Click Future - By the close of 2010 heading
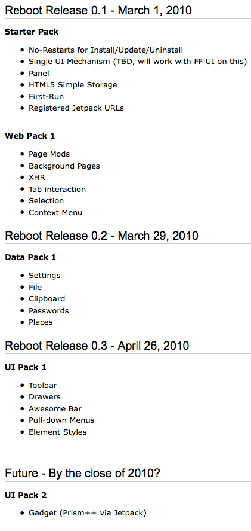This screenshot has width=251, height=531. [x=82, y=474]
